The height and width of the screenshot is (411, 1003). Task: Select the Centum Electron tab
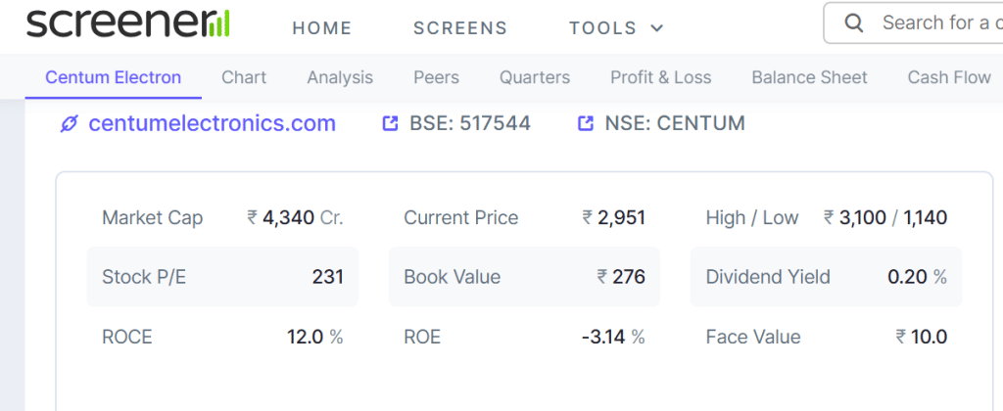pos(114,77)
